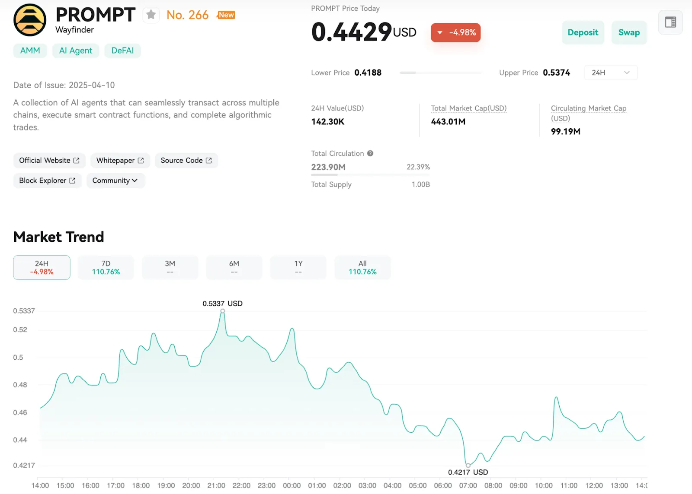Click the Circulating Market Cap label
Image resolution: width=692 pixels, height=494 pixels.
(589, 113)
